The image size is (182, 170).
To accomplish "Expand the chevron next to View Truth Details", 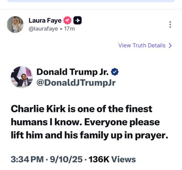I will 170,45.
